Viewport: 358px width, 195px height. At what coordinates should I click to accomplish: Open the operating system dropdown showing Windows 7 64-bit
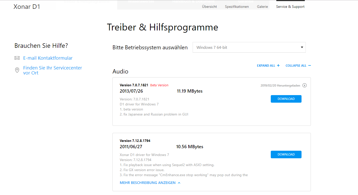[249, 47]
